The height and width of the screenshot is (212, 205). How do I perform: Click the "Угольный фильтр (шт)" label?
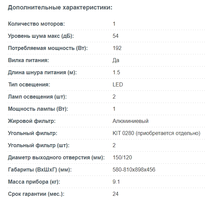[x=39, y=145]
